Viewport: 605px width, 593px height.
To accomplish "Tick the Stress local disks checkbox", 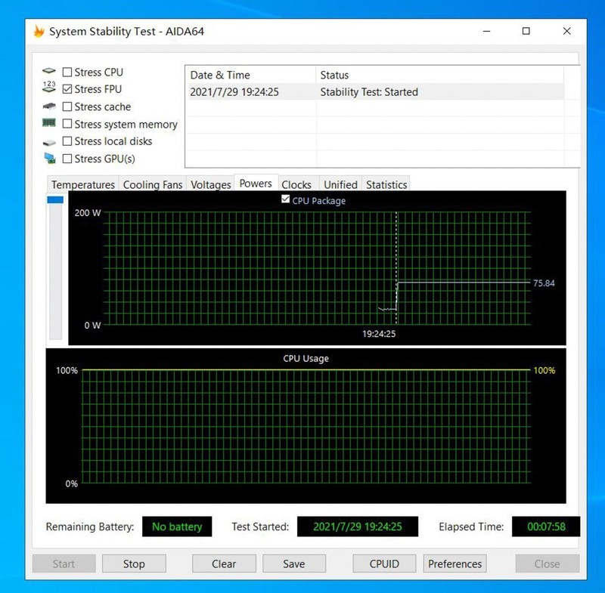I will 67,141.
